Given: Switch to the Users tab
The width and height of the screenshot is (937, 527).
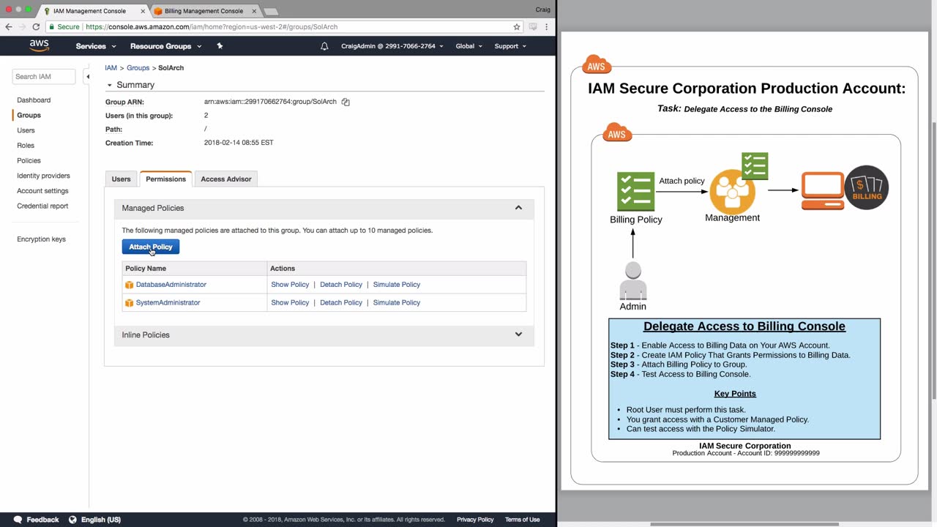Looking at the screenshot, I should pos(121,179).
